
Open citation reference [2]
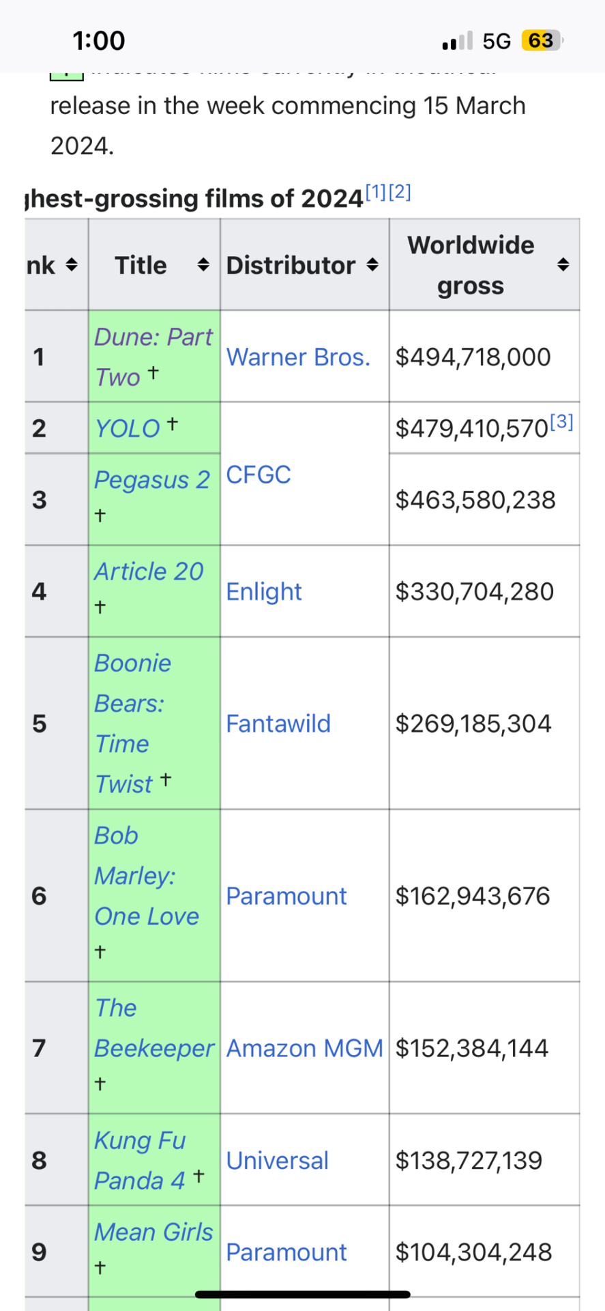pyautogui.click(x=400, y=193)
